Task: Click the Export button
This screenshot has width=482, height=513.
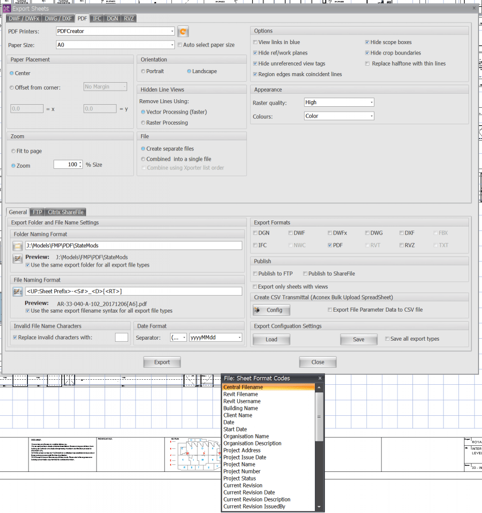Action: (162, 362)
